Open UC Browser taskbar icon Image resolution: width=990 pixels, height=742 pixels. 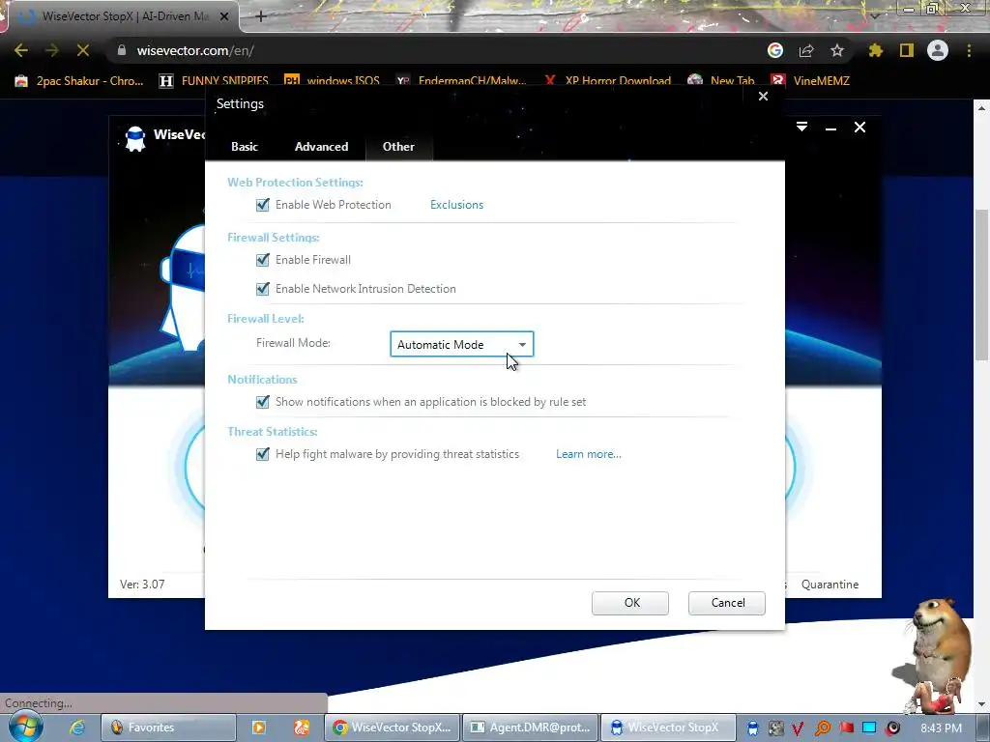[302, 728]
